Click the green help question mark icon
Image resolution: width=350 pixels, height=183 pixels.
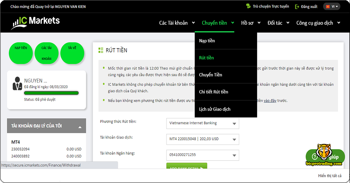pos(315,157)
